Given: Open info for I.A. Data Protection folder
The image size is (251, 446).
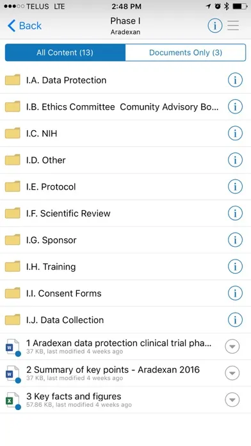Looking at the screenshot, I should (x=235, y=80).
